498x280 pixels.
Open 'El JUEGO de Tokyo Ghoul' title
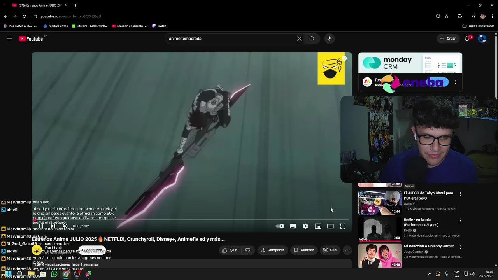click(428, 196)
